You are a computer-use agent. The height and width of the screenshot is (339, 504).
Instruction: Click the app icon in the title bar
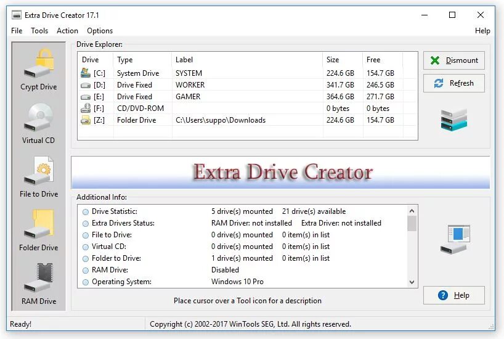17,15
